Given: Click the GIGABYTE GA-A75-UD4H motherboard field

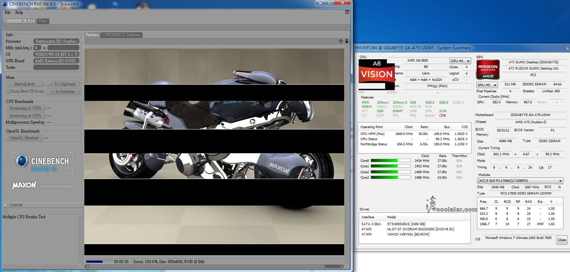Looking at the screenshot, I should tap(530, 115).
